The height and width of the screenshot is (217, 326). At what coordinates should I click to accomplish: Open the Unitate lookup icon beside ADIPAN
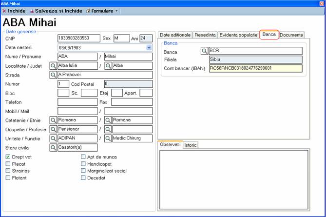(53, 138)
